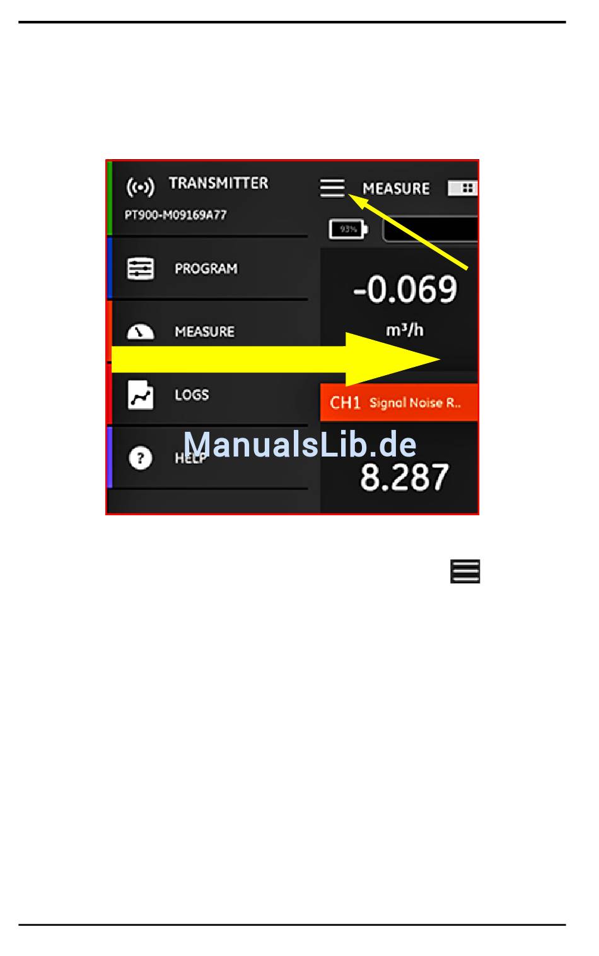The height and width of the screenshot is (956, 599).
Task: Open the LOGS chart icon
Action: pyautogui.click(x=140, y=395)
